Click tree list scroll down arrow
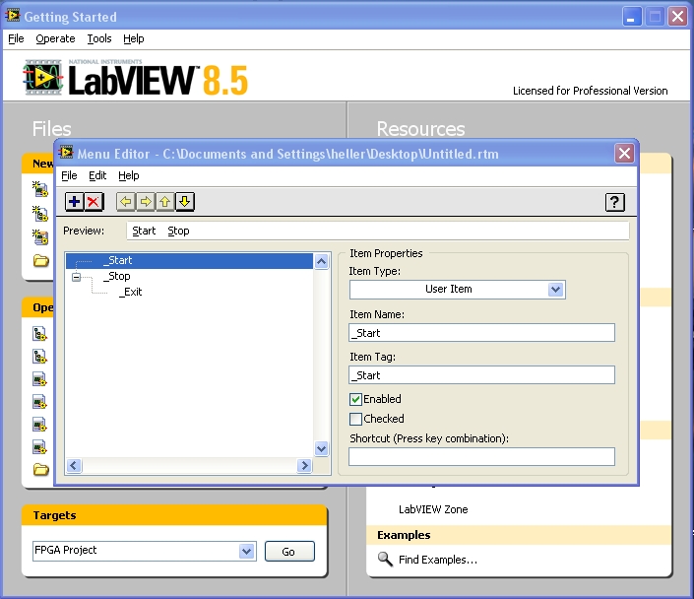The width and height of the screenshot is (694, 599). coord(321,449)
